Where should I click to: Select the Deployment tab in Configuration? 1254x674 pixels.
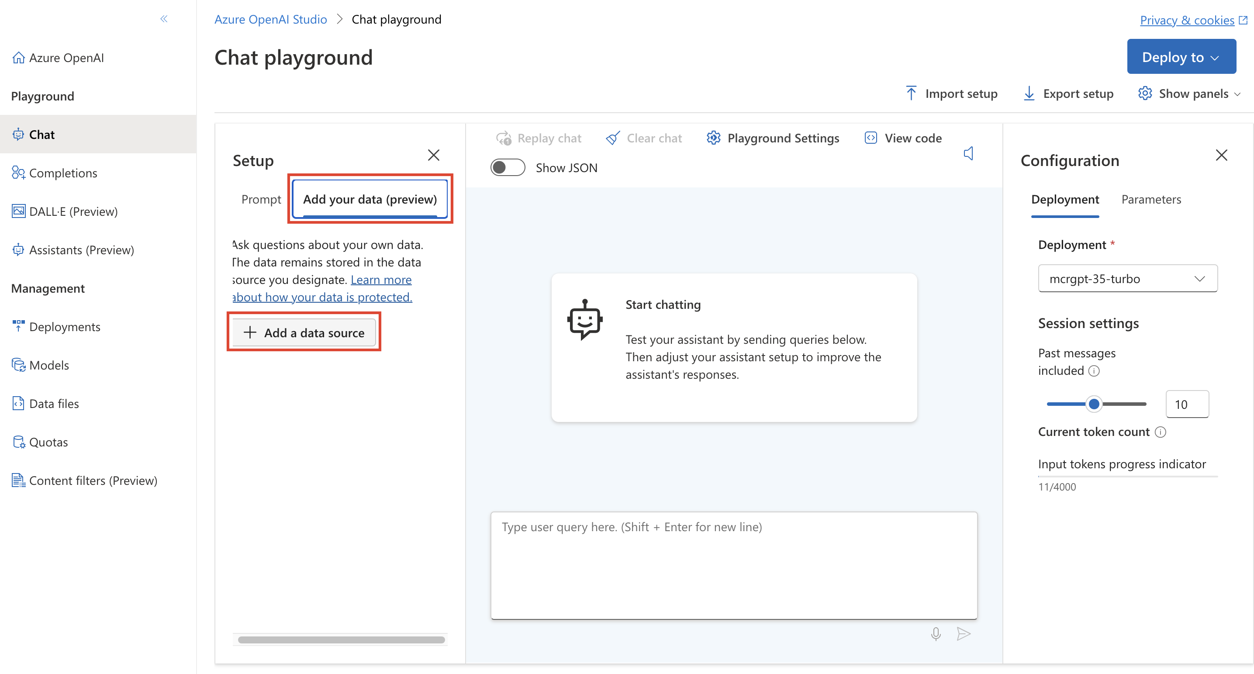(x=1064, y=199)
